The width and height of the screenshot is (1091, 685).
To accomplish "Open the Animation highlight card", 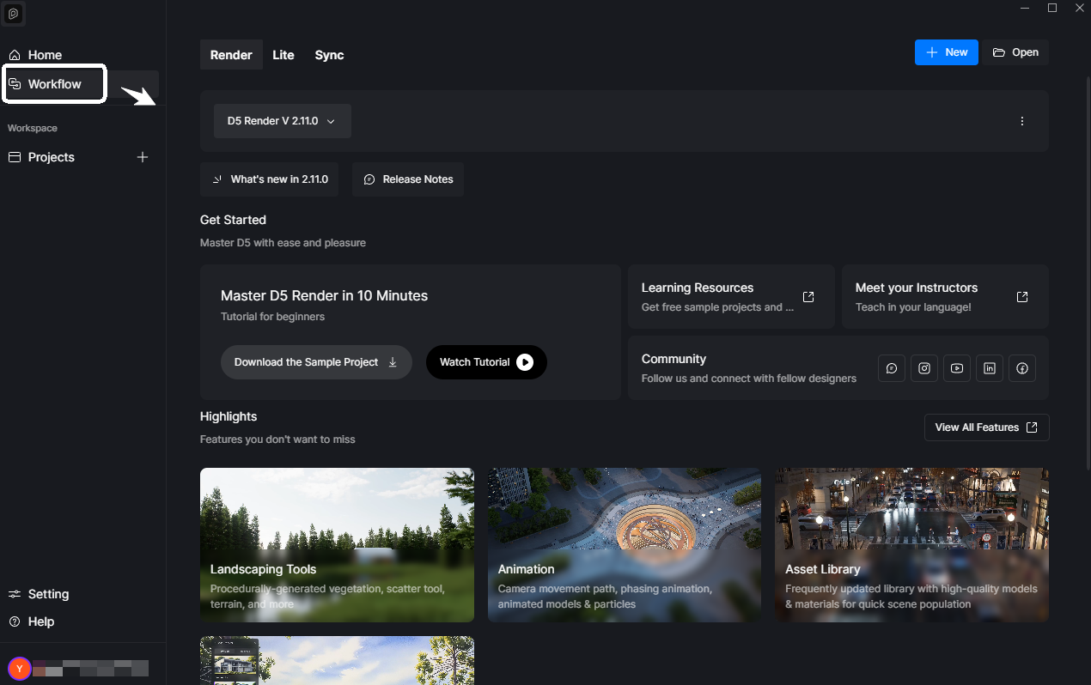I will (x=625, y=545).
